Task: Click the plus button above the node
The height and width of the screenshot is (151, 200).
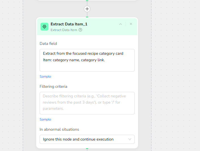Action: (87, 9)
